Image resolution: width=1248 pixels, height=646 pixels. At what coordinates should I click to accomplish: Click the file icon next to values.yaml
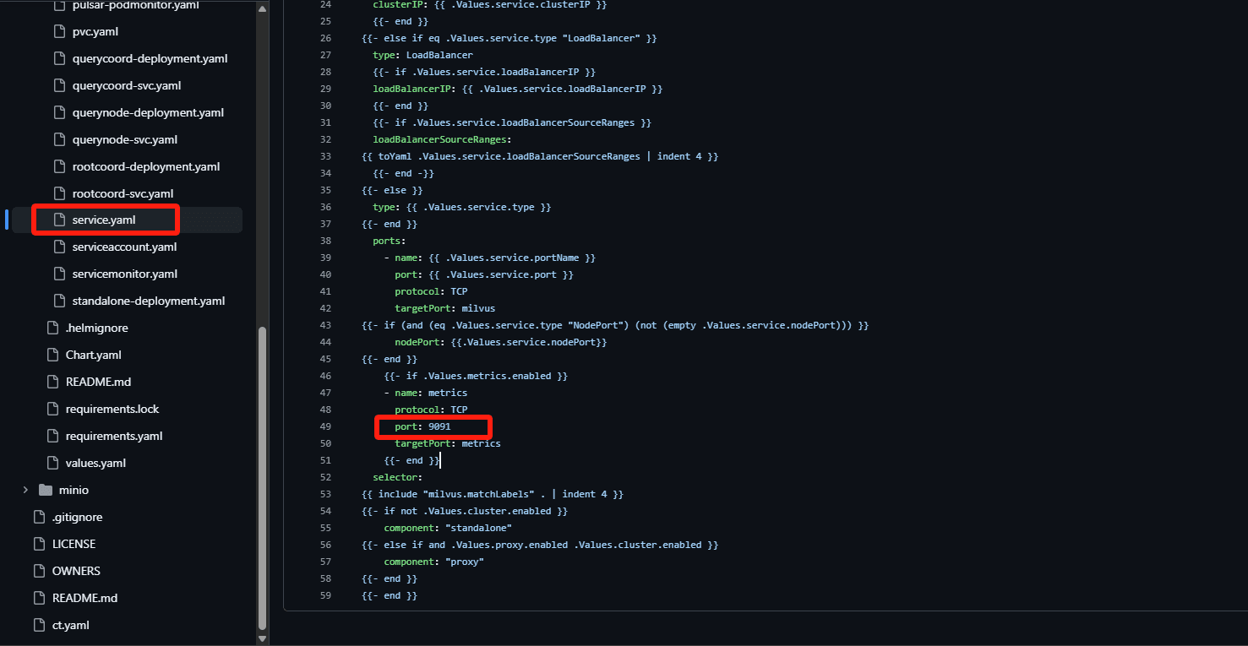tap(52, 463)
